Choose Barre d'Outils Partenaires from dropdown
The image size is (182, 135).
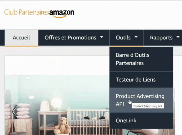pyautogui.click(x=141, y=59)
